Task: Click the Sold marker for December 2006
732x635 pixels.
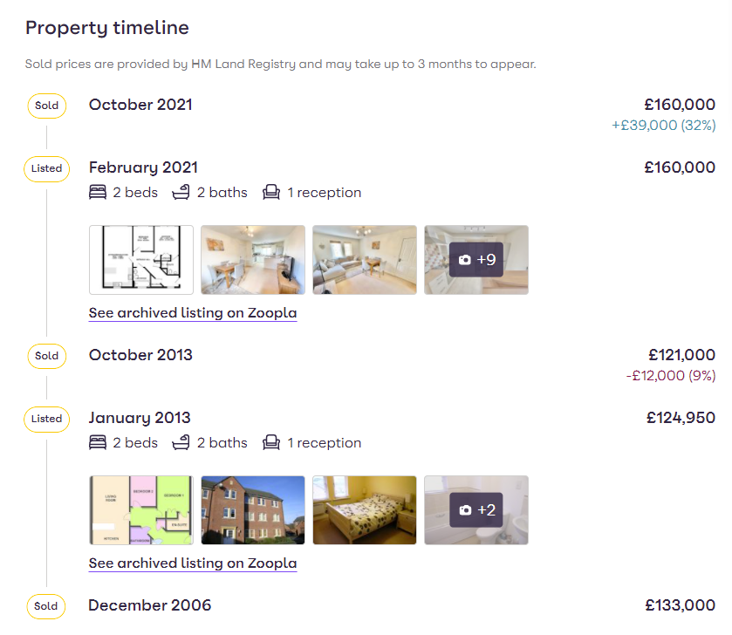Action: [x=46, y=606]
